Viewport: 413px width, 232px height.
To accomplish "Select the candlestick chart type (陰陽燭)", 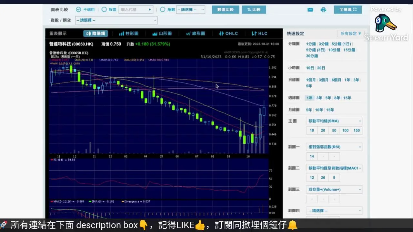I will pos(96,34).
